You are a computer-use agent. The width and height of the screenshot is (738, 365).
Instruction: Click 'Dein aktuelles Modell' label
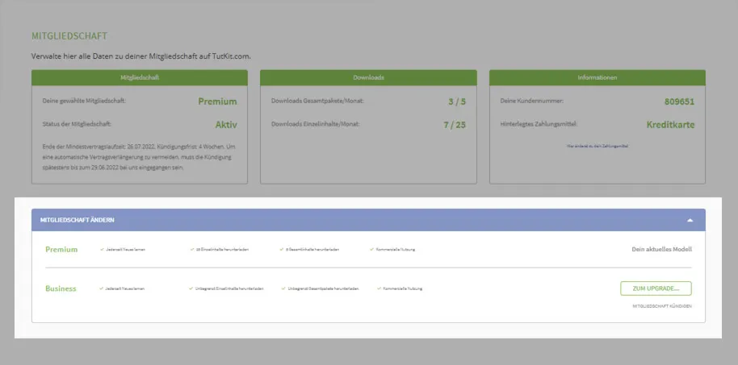pyautogui.click(x=662, y=250)
